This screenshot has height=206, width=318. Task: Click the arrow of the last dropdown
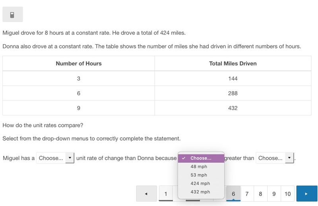289,158
